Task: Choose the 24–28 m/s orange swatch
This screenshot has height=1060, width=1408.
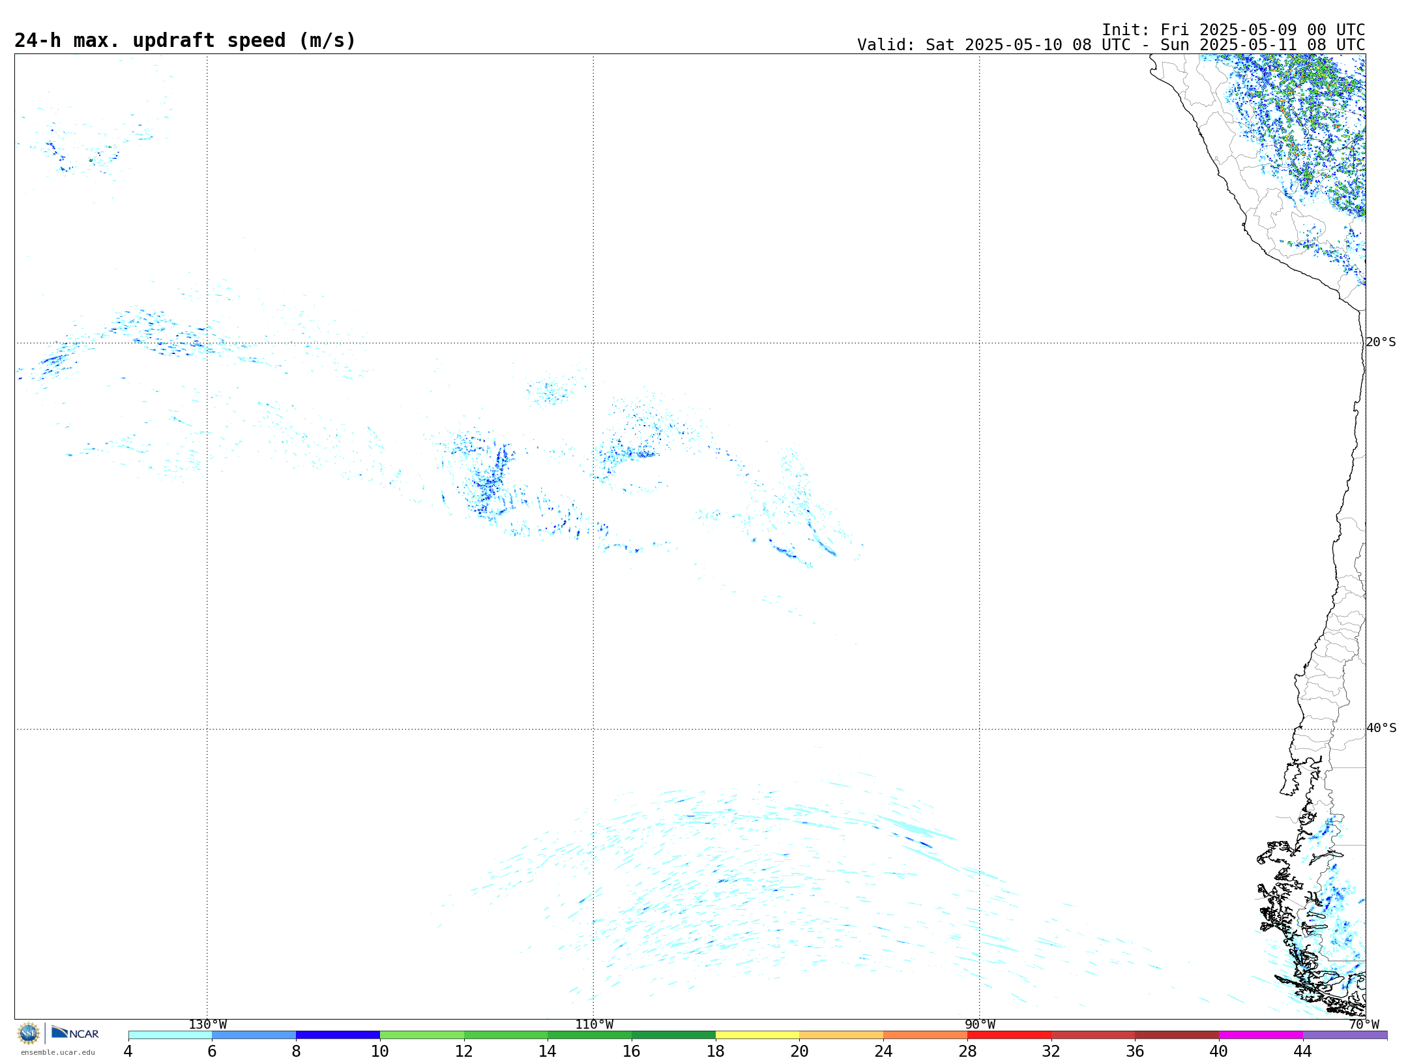Action: tap(926, 1035)
